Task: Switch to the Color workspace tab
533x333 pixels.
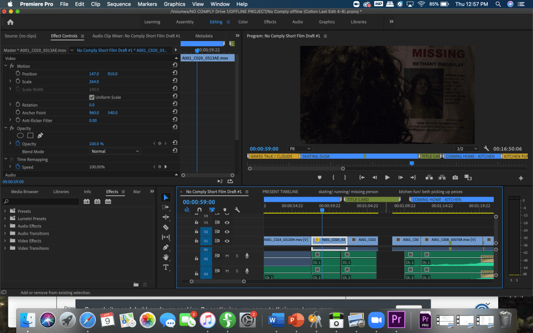Action: point(243,22)
